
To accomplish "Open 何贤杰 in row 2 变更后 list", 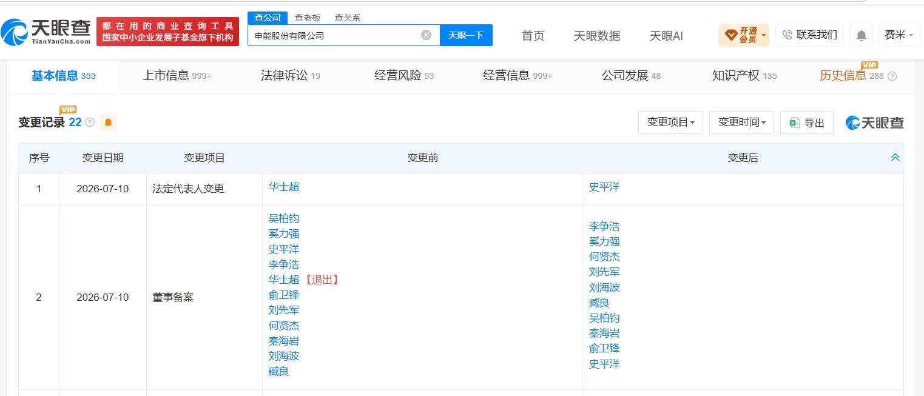I will pyautogui.click(x=604, y=257).
